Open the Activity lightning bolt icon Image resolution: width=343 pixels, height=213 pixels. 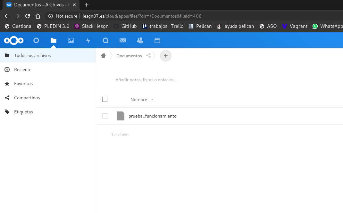click(x=88, y=40)
